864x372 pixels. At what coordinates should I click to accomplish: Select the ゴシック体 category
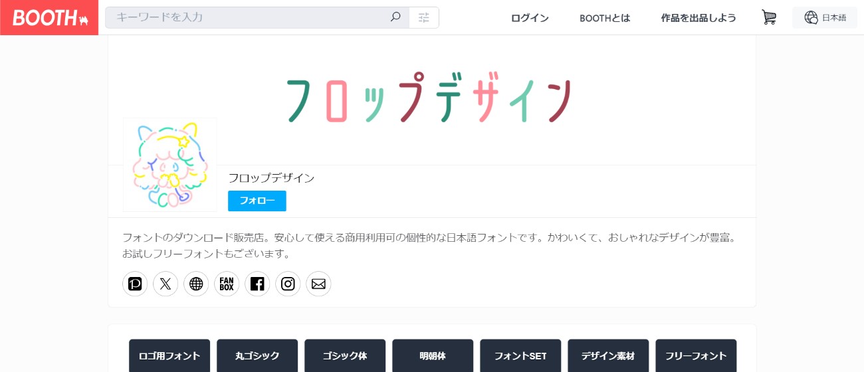tap(345, 355)
